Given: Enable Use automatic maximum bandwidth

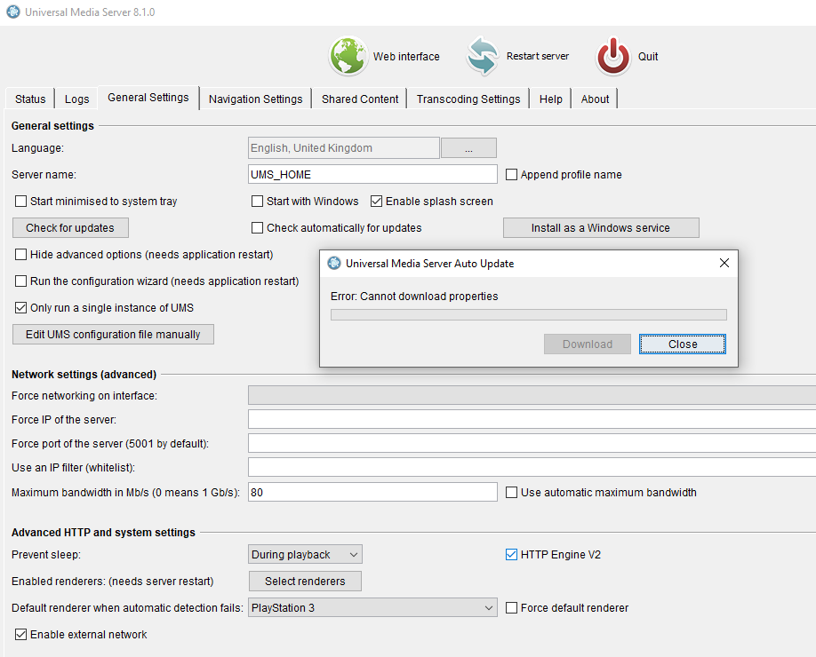Looking at the screenshot, I should [512, 492].
